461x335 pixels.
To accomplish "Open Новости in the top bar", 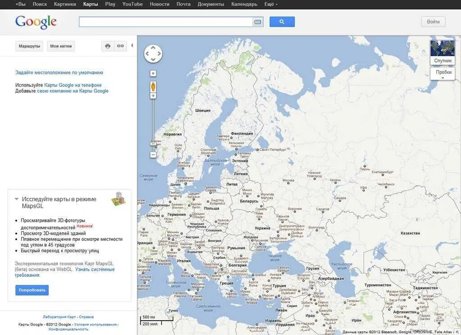I will [x=160, y=4].
